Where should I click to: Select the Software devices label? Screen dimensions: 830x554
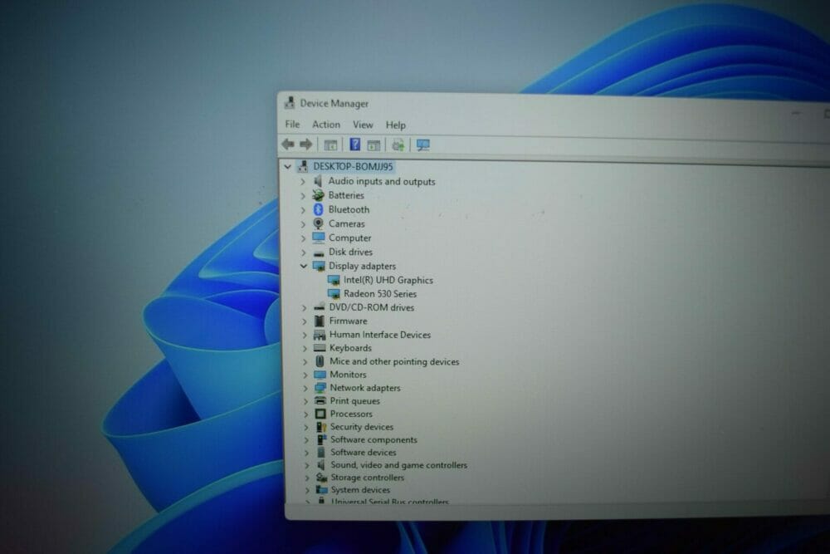[364, 453]
